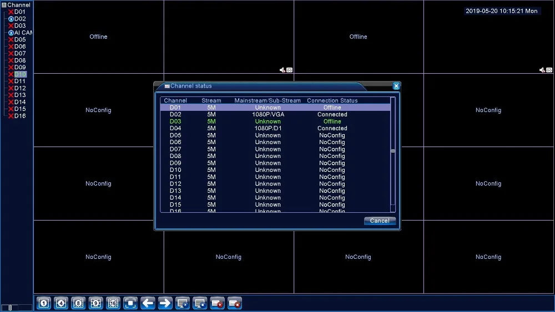Choose the 9-channel grid view
Image resolution: width=555 pixels, height=312 pixels.
coord(95,303)
